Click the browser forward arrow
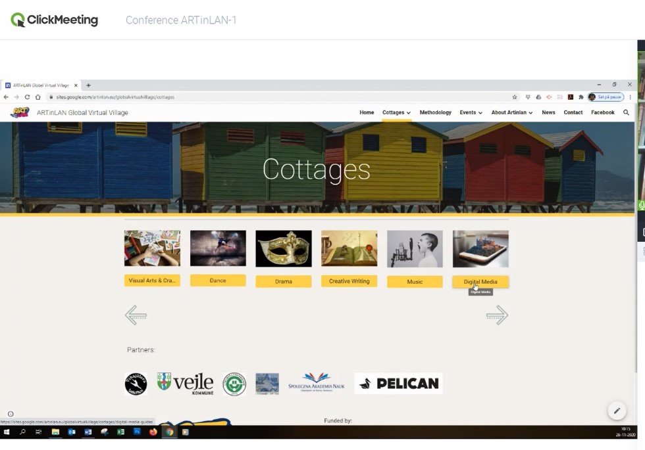The width and height of the screenshot is (645, 450). coord(16,97)
